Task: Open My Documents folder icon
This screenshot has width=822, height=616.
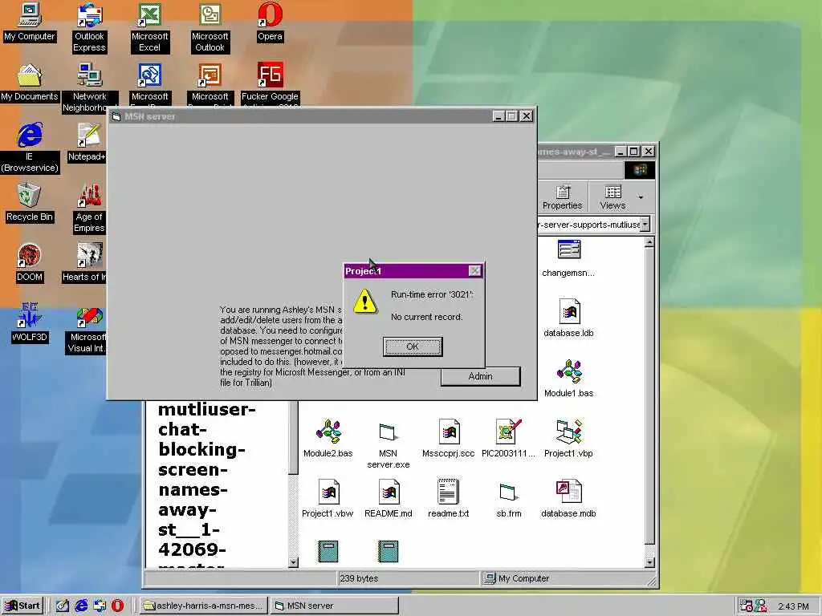Action: [30, 83]
